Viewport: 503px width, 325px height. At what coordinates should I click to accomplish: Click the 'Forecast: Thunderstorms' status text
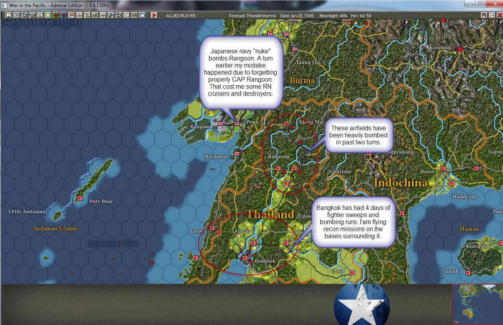pos(252,16)
